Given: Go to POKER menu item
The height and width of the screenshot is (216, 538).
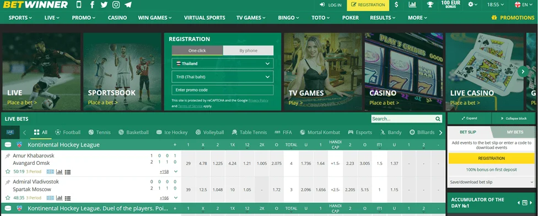Looking at the screenshot, I should coord(351,18).
